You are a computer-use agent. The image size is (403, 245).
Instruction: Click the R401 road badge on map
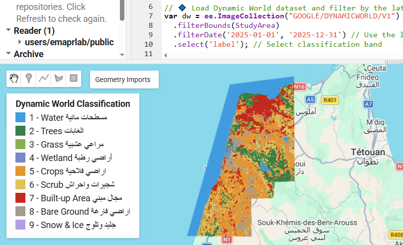tap(330, 100)
